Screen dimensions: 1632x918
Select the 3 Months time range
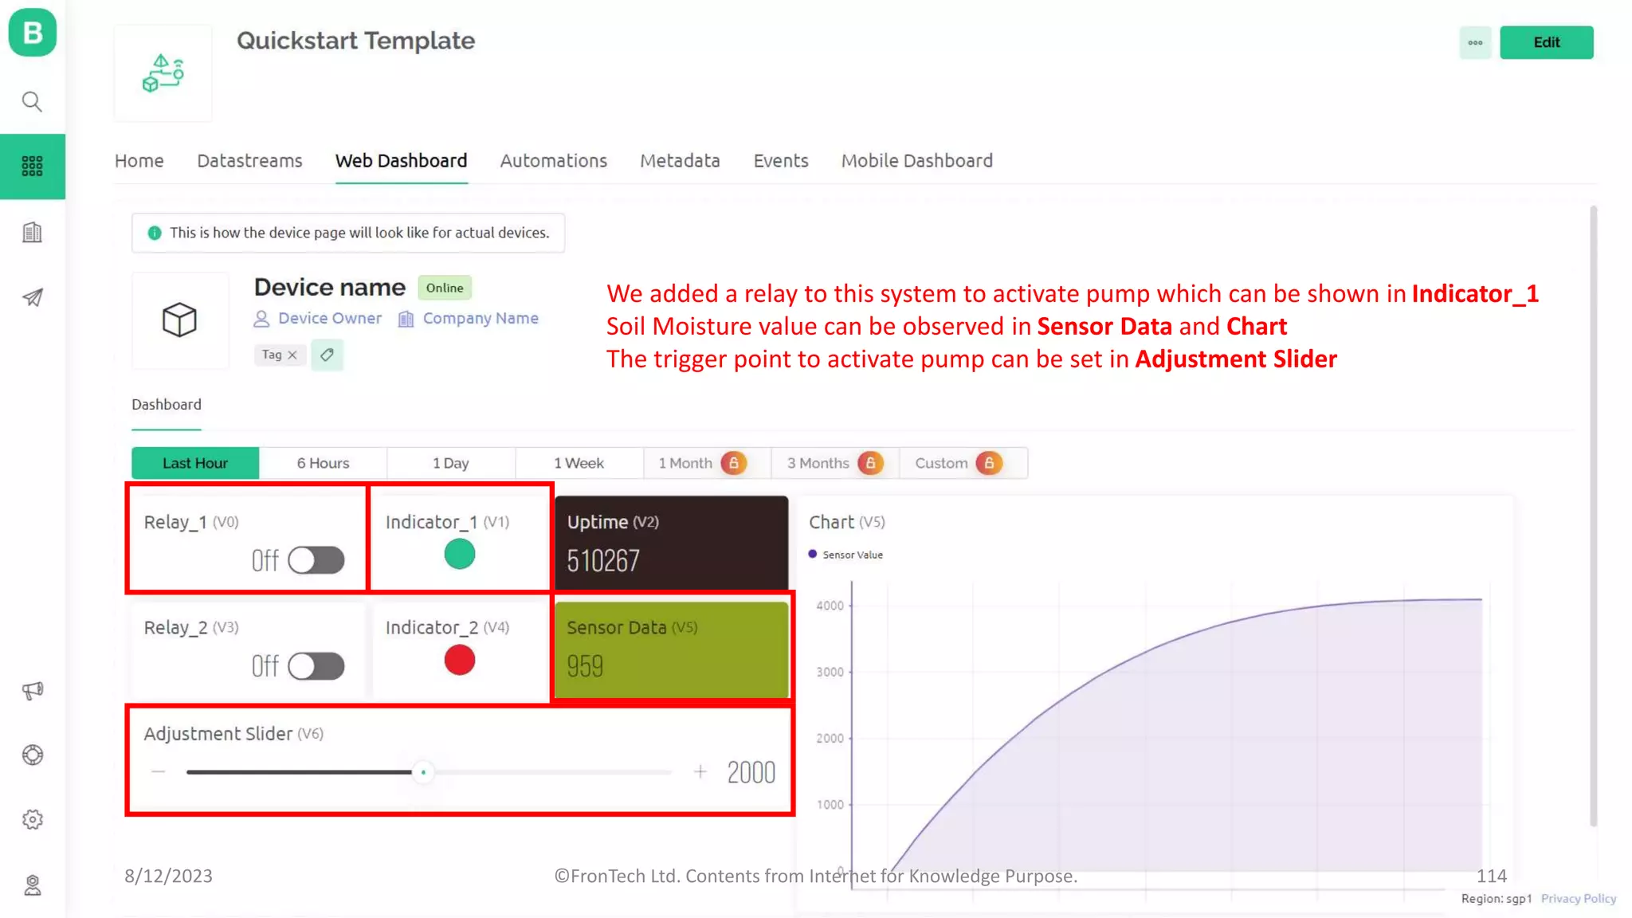(x=835, y=463)
